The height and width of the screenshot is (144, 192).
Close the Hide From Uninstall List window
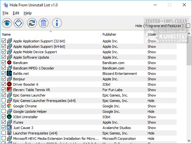184,5
